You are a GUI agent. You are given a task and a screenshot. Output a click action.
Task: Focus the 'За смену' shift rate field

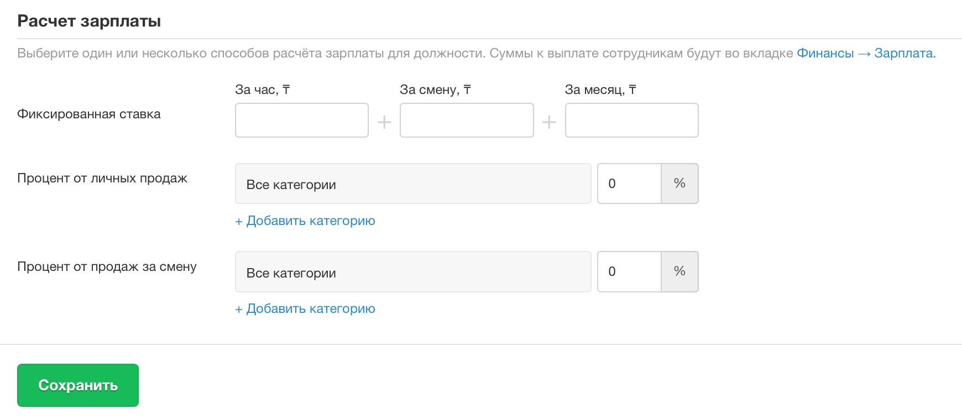[x=466, y=121]
